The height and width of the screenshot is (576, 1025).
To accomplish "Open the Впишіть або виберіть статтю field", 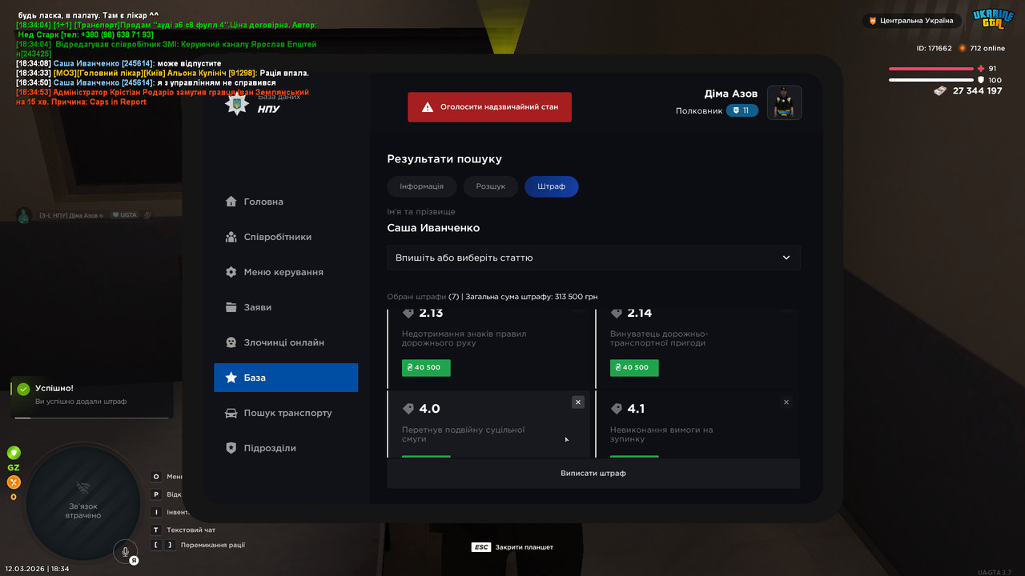I will click(x=593, y=258).
